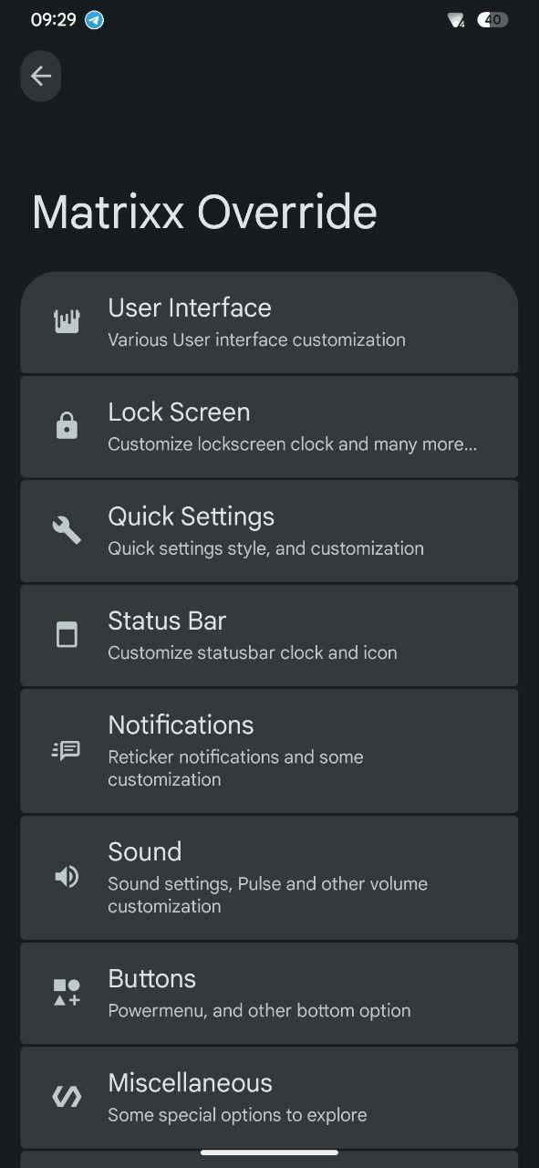Image resolution: width=539 pixels, height=1168 pixels.
Task: Open the Notifications section
Action: click(269, 750)
